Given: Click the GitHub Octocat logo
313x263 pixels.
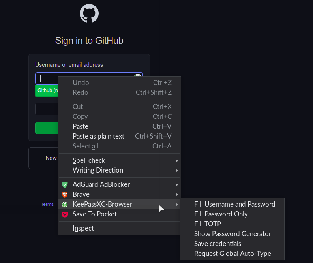Looking at the screenshot, I should tap(89, 14).
